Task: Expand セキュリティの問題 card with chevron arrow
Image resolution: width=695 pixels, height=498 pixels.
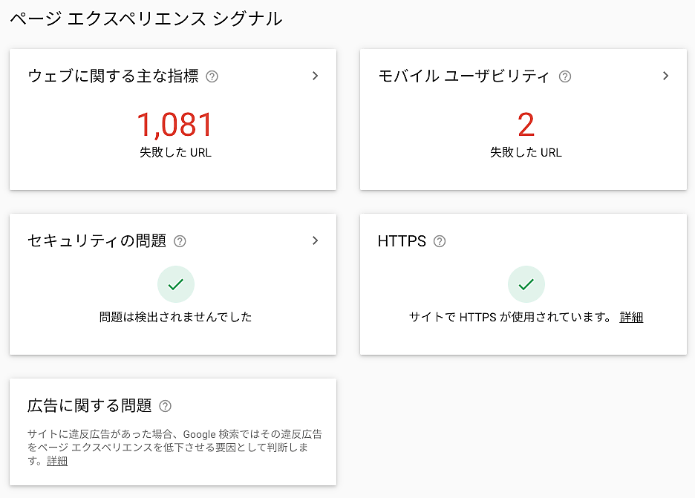Action: pyautogui.click(x=316, y=240)
